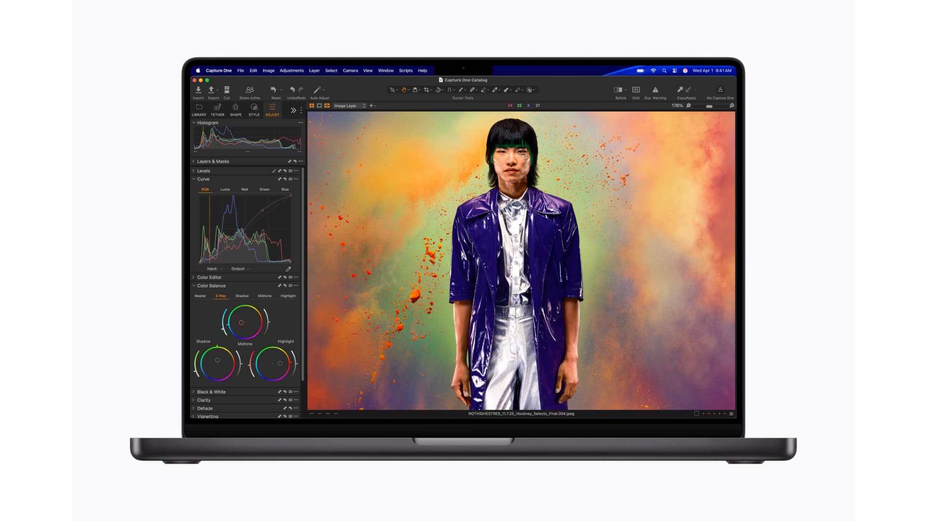Toggle mask visibility with the eye icon
927x521 pixels.
coord(327,106)
